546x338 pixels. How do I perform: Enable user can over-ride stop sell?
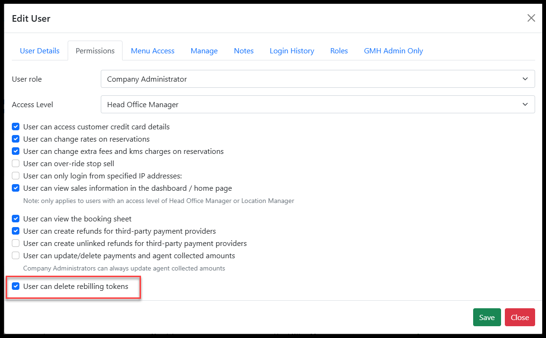[16, 164]
